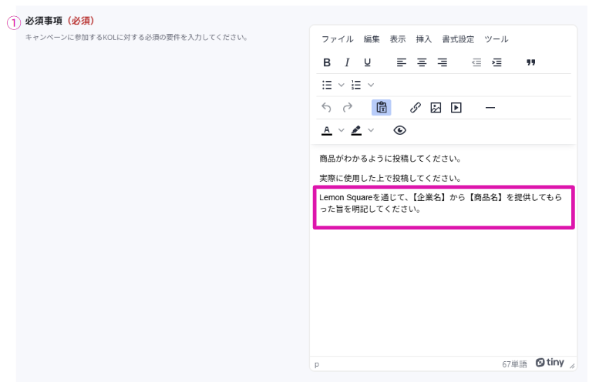Expand the text color picker arrow
This screenshot has height=382, width=589.
pos(342,130)
